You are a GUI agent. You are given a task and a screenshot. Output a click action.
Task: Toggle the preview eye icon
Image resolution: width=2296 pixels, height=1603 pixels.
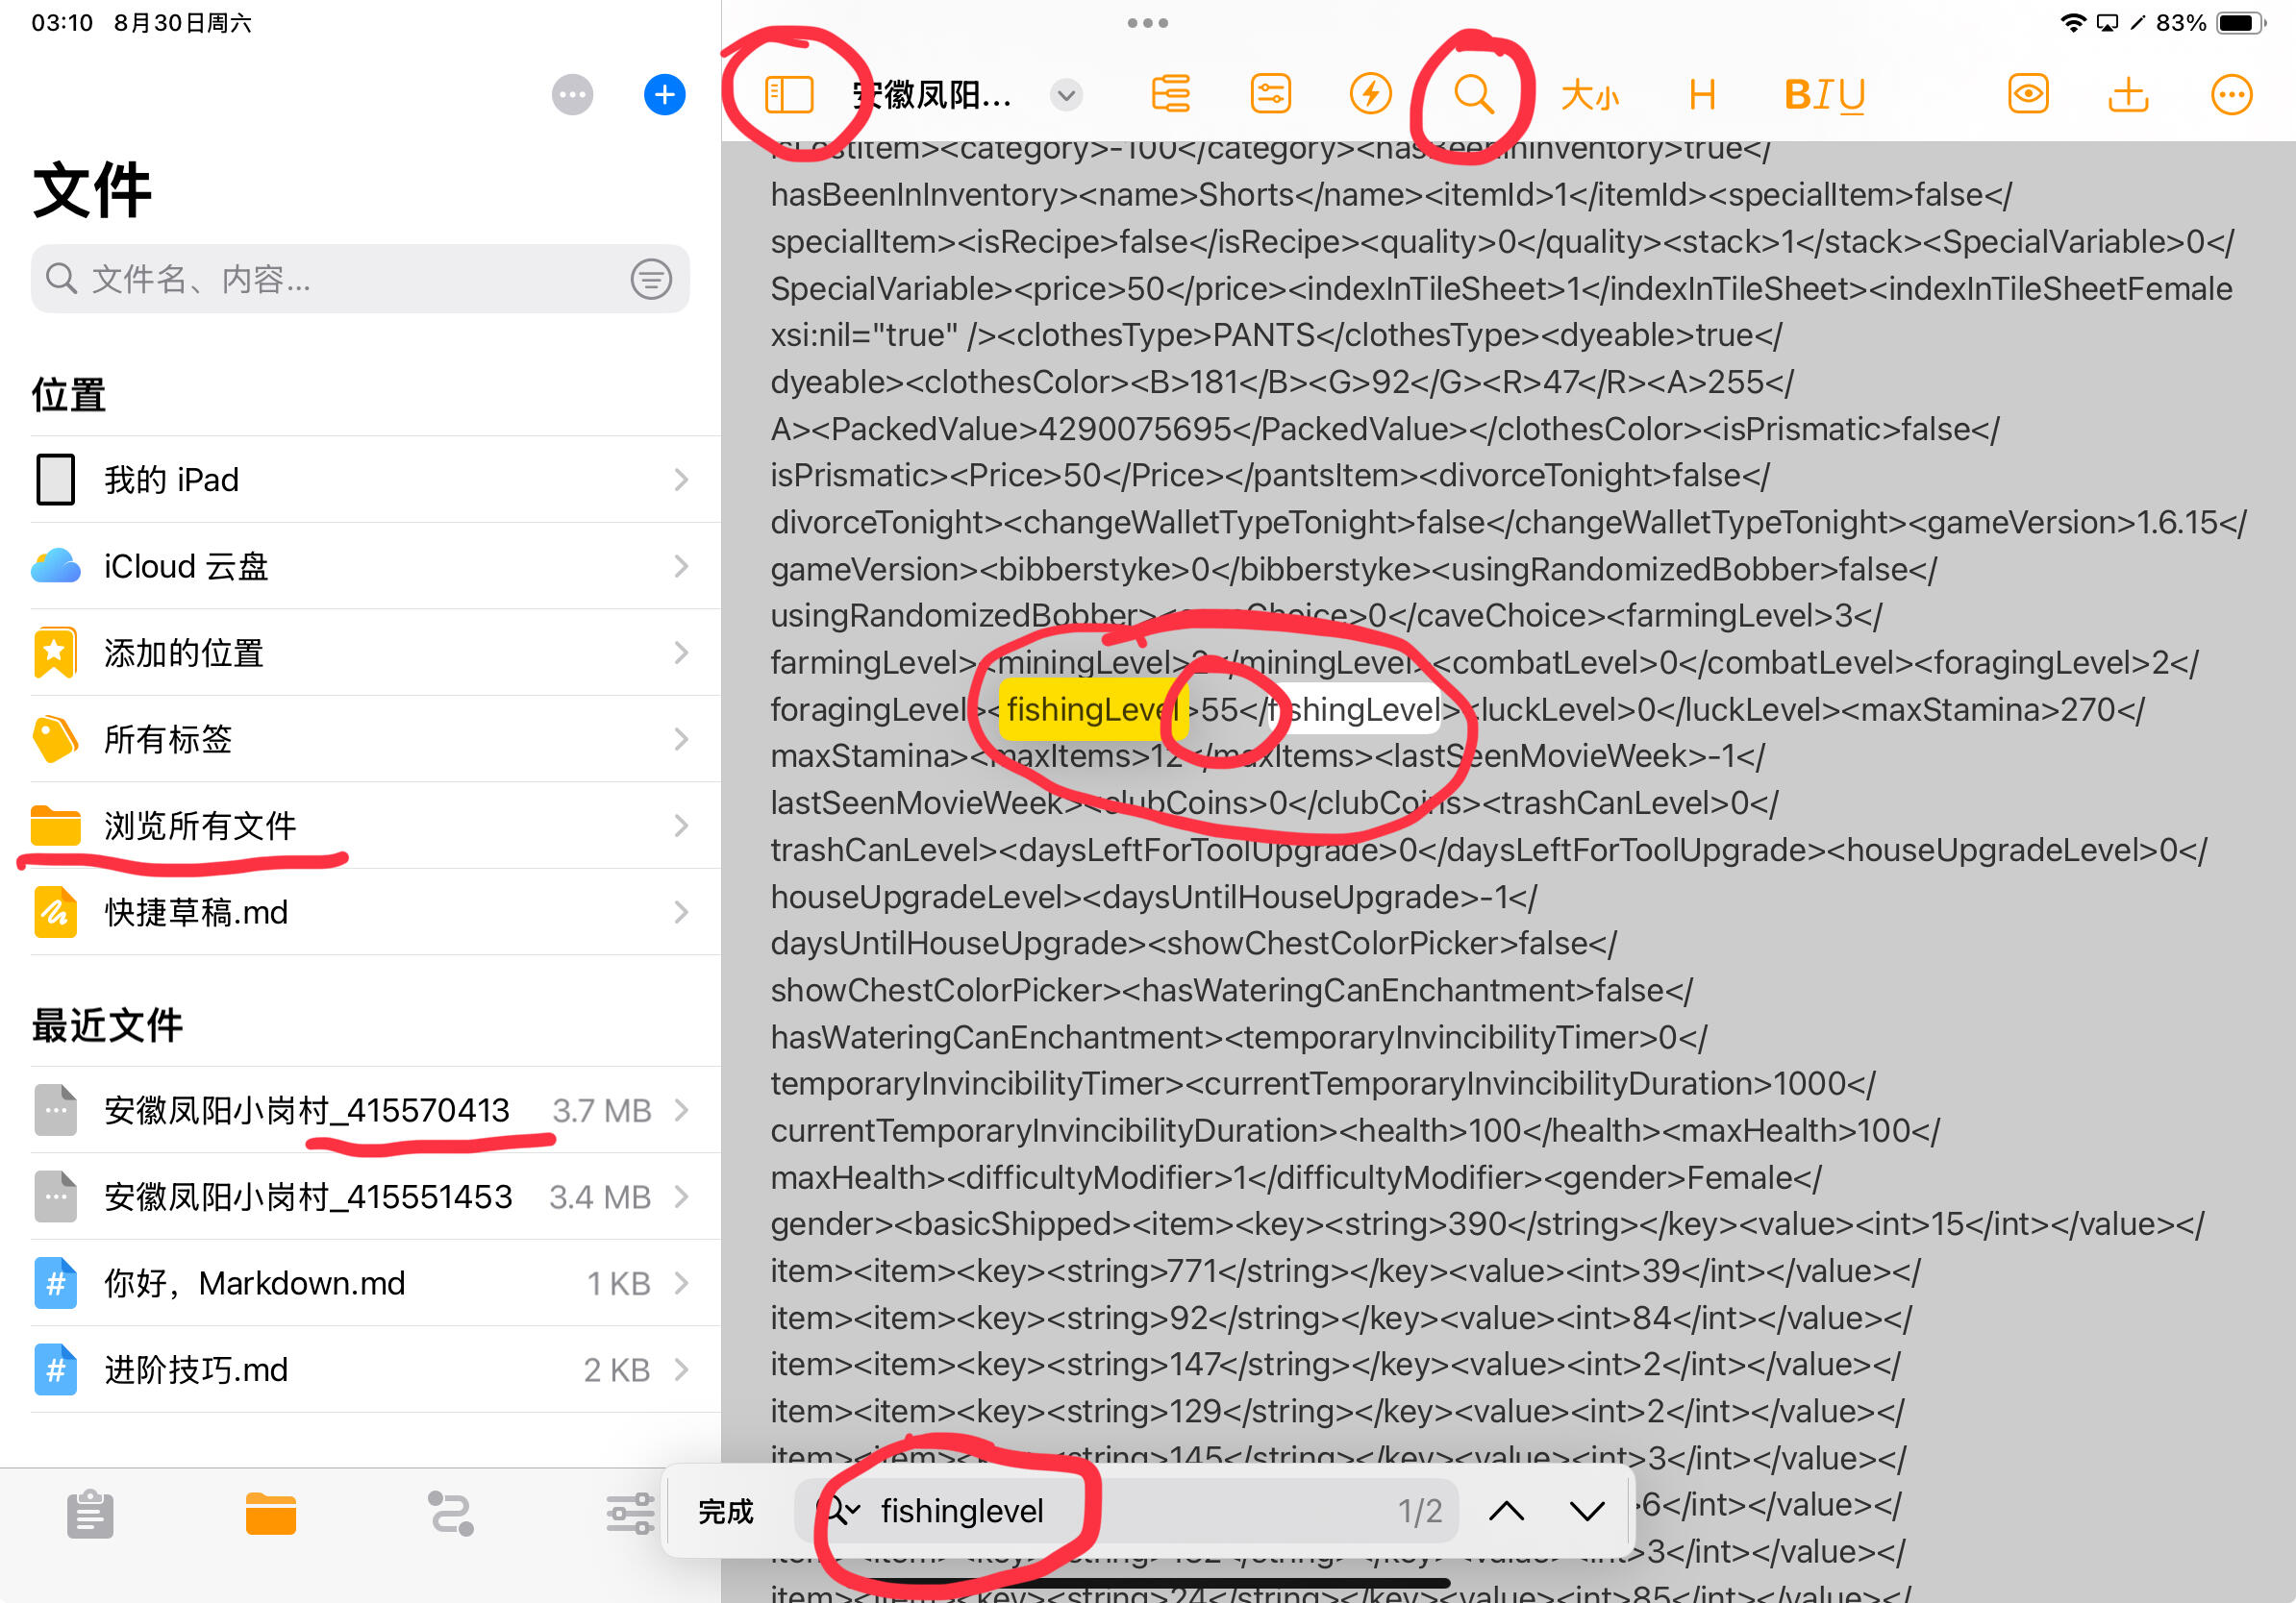coord(2028,94)
